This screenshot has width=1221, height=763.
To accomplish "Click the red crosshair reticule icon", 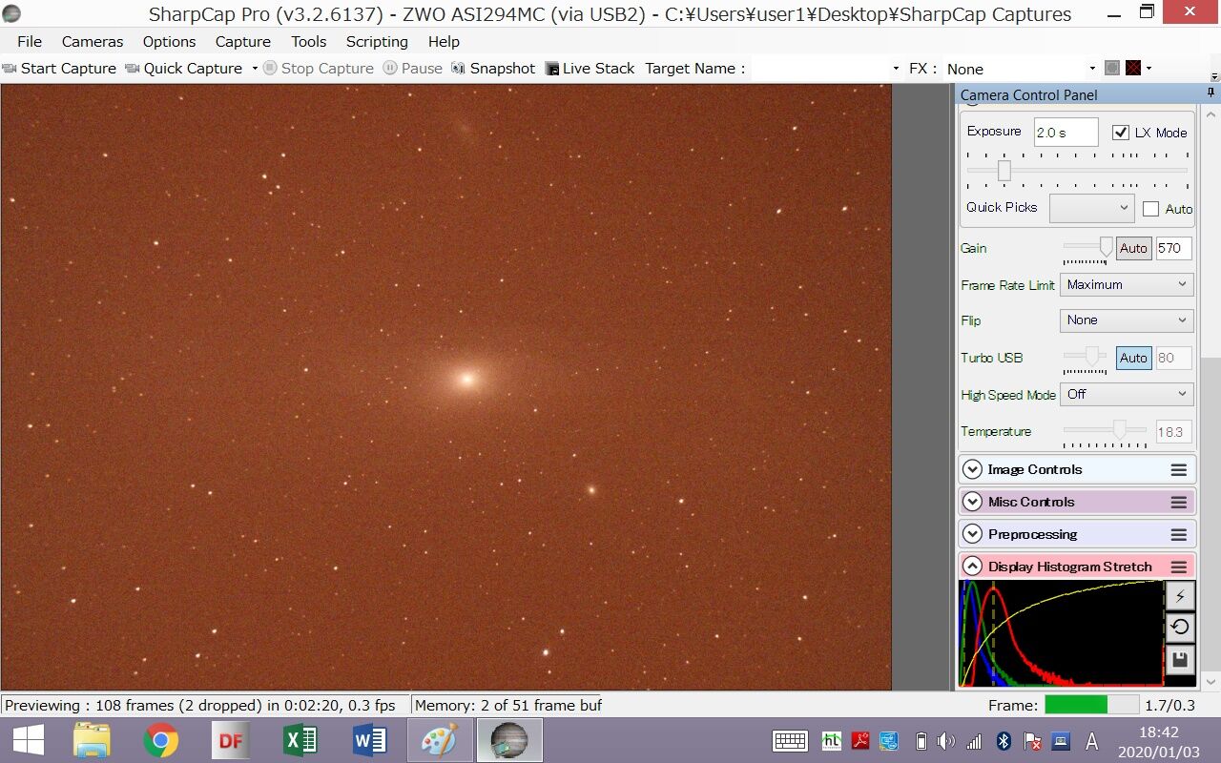I will click(1133, 68).
